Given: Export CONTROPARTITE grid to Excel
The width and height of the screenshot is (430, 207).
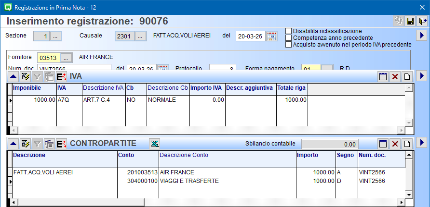Looking at the screenshot, I should (x=154, y=144).
